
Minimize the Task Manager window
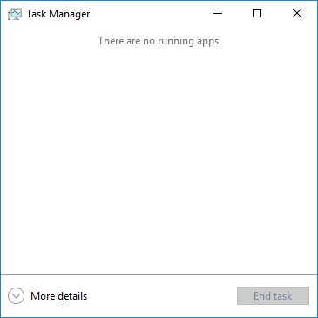pyautogui.click(x=218, y=13)
